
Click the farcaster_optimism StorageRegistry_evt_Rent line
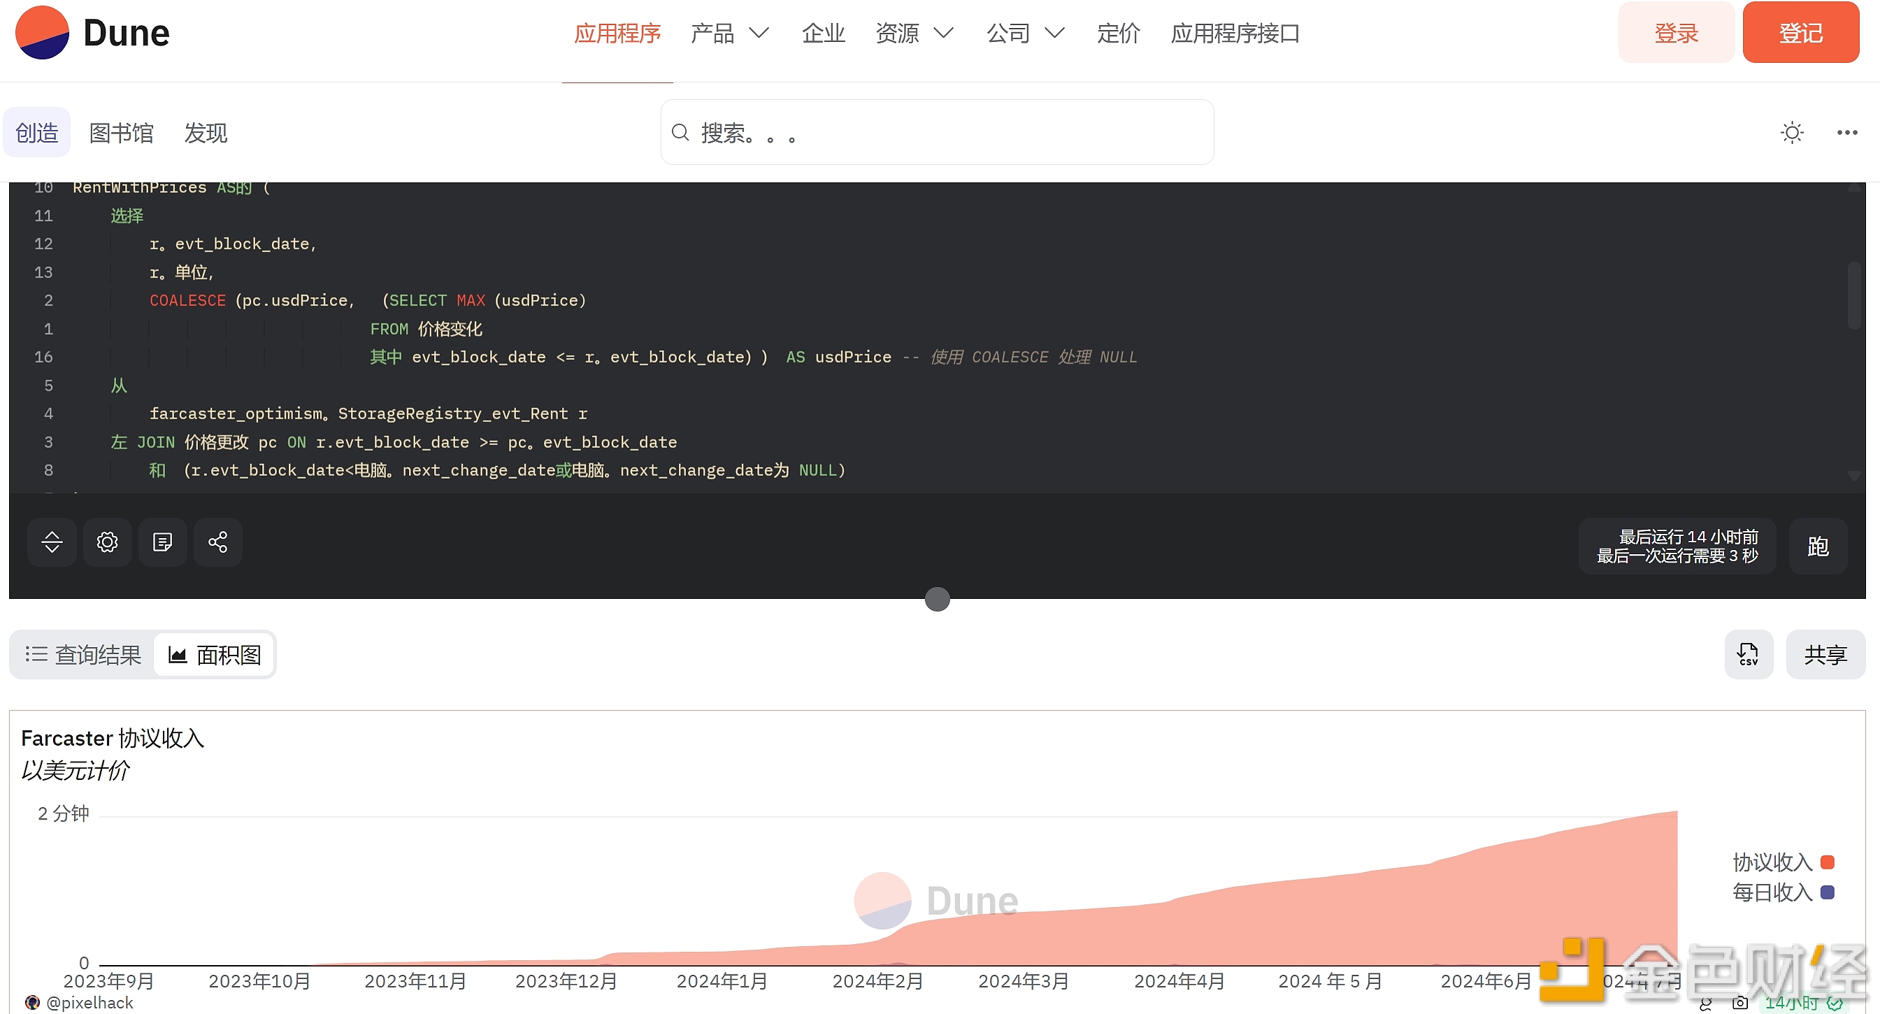tap(368, 413)
